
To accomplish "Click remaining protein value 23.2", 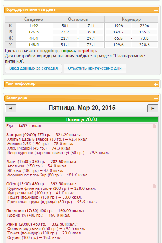I will coord(65,32).
